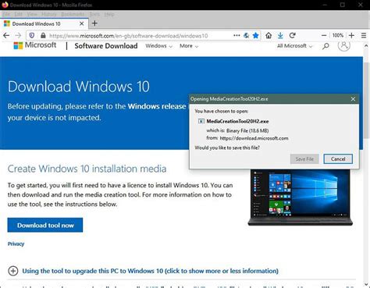Screen dimensions: 370x288
Task: Expand the More navigation dropdown
Action: (x=189, y=46)
